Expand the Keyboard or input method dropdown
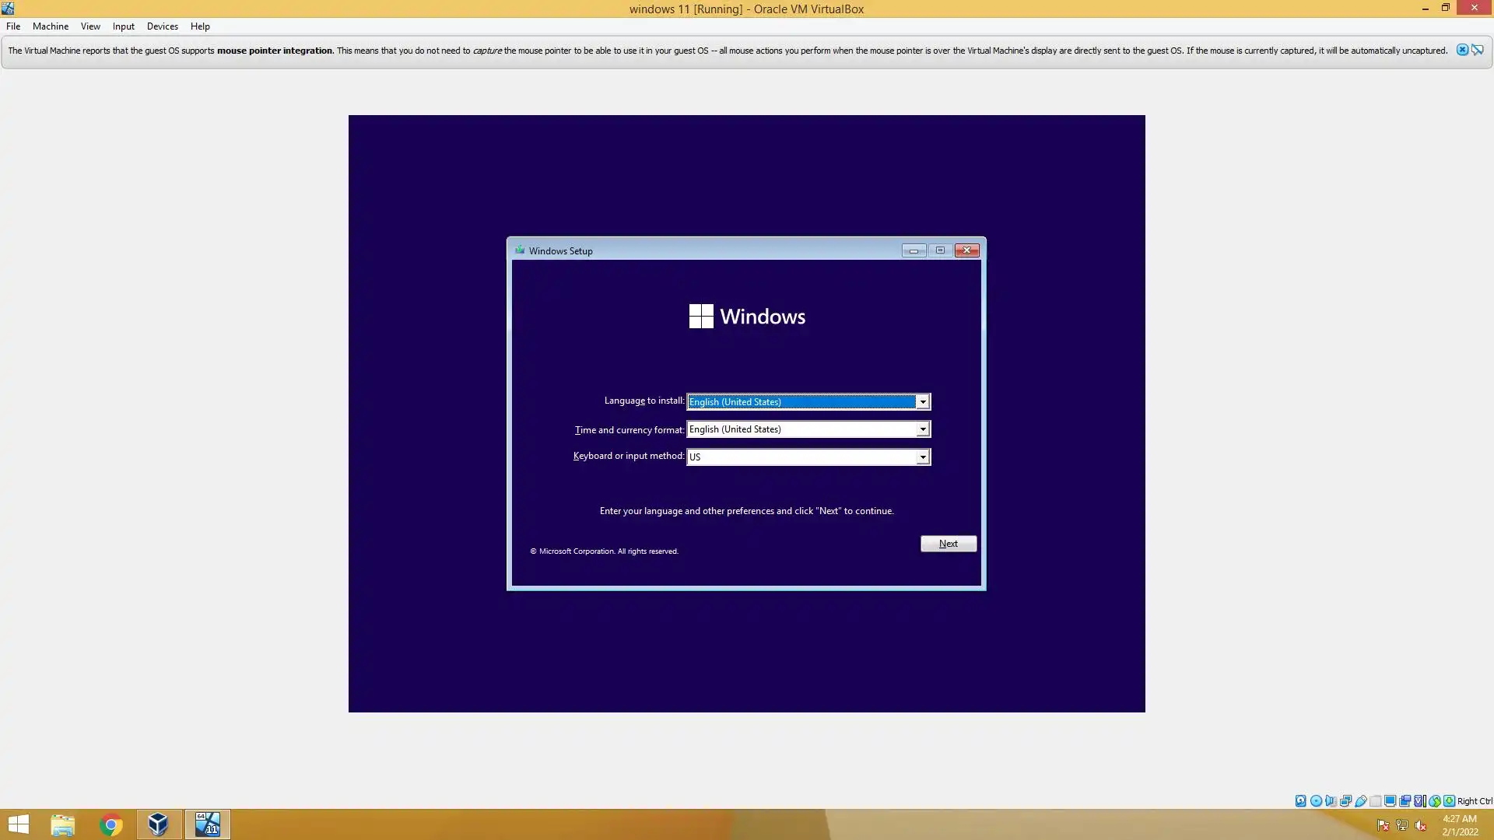 [922, 457]
